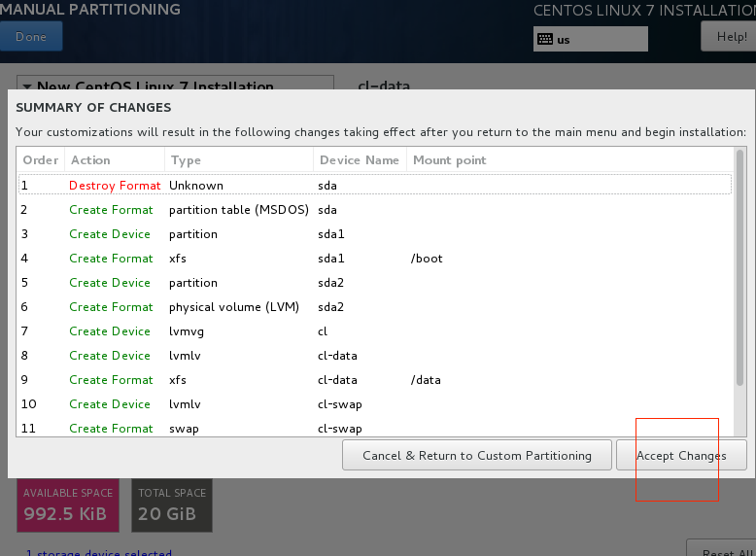This screenshot has height=556, width=756.
Task: Click the keyboard layout icon
Action: pyautogui.click(x=545, y=40)
